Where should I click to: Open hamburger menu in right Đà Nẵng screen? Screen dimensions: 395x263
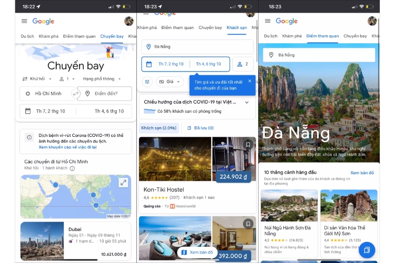[x=268, y=21]
